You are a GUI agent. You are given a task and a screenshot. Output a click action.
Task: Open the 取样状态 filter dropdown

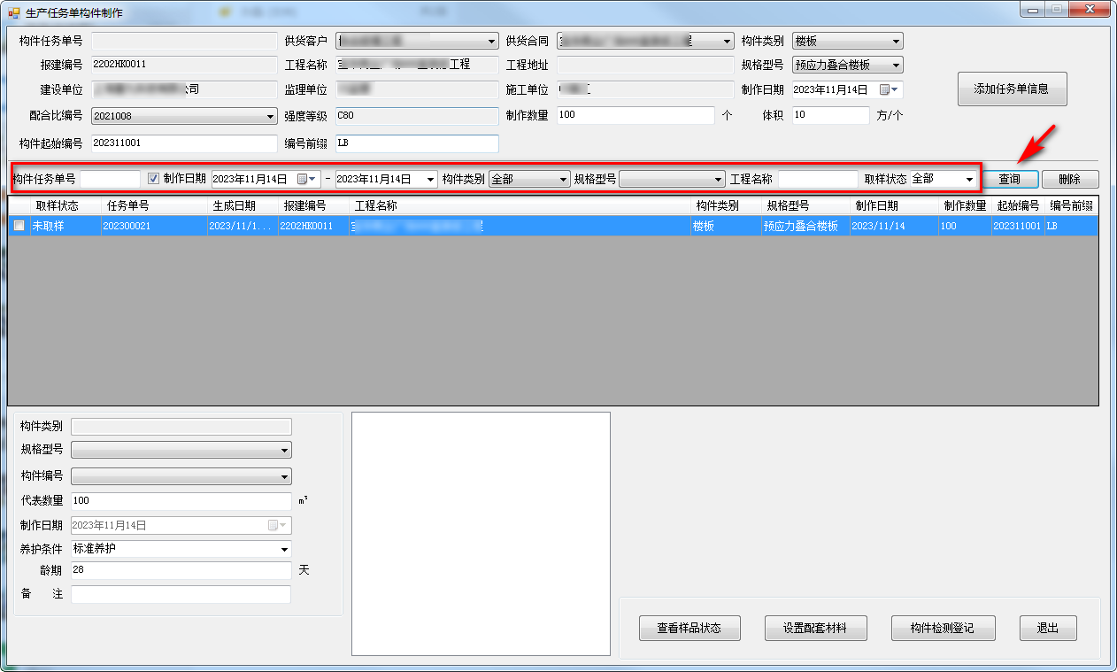(x=969, y=179)
